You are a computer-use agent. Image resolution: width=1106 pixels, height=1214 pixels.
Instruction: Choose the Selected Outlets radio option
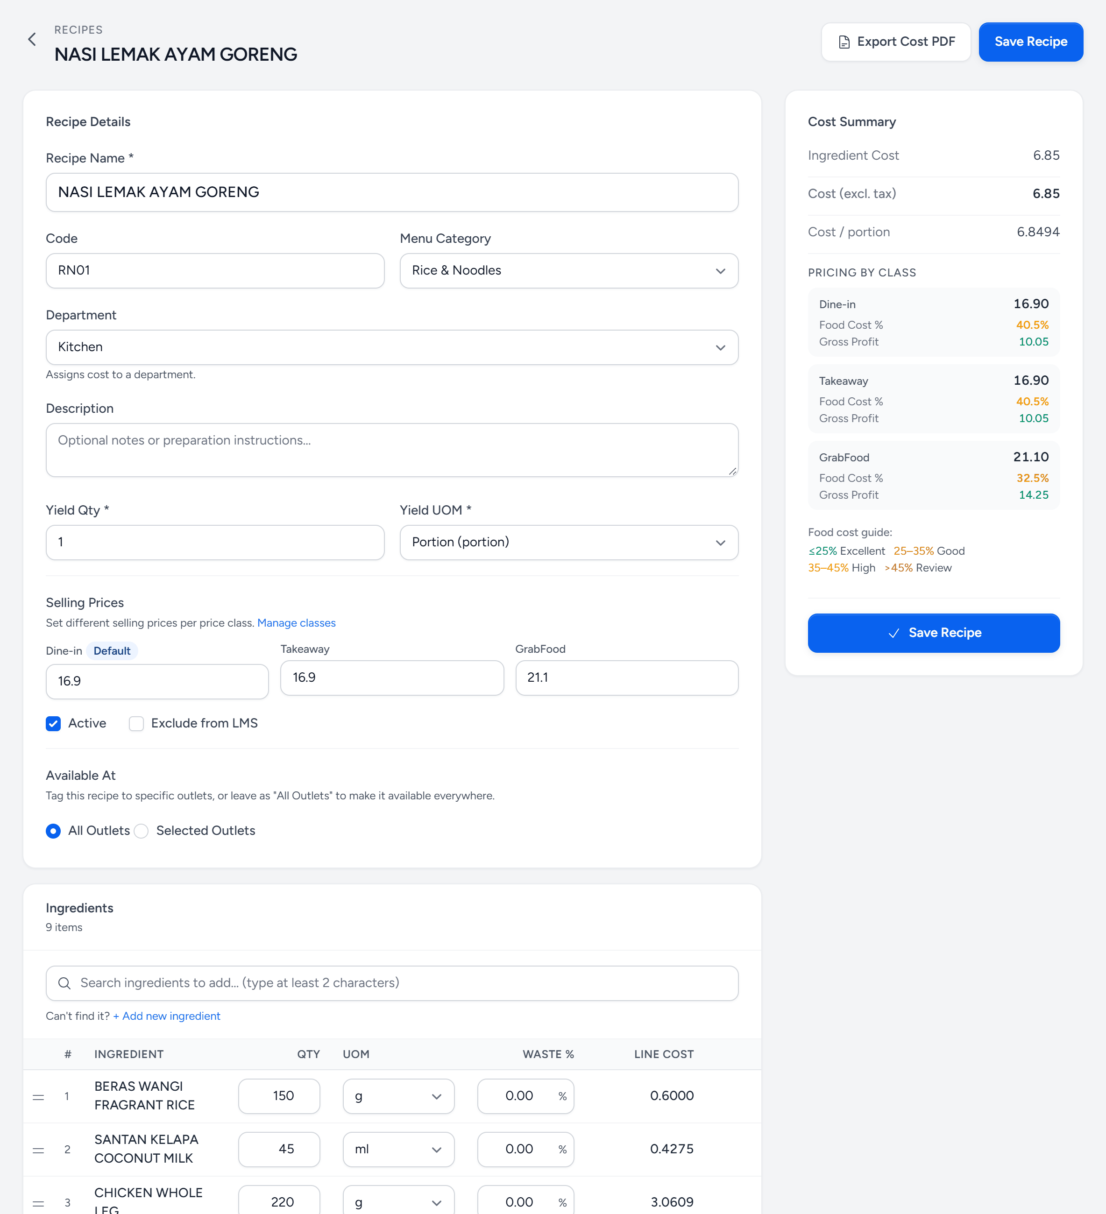point(142,831)
